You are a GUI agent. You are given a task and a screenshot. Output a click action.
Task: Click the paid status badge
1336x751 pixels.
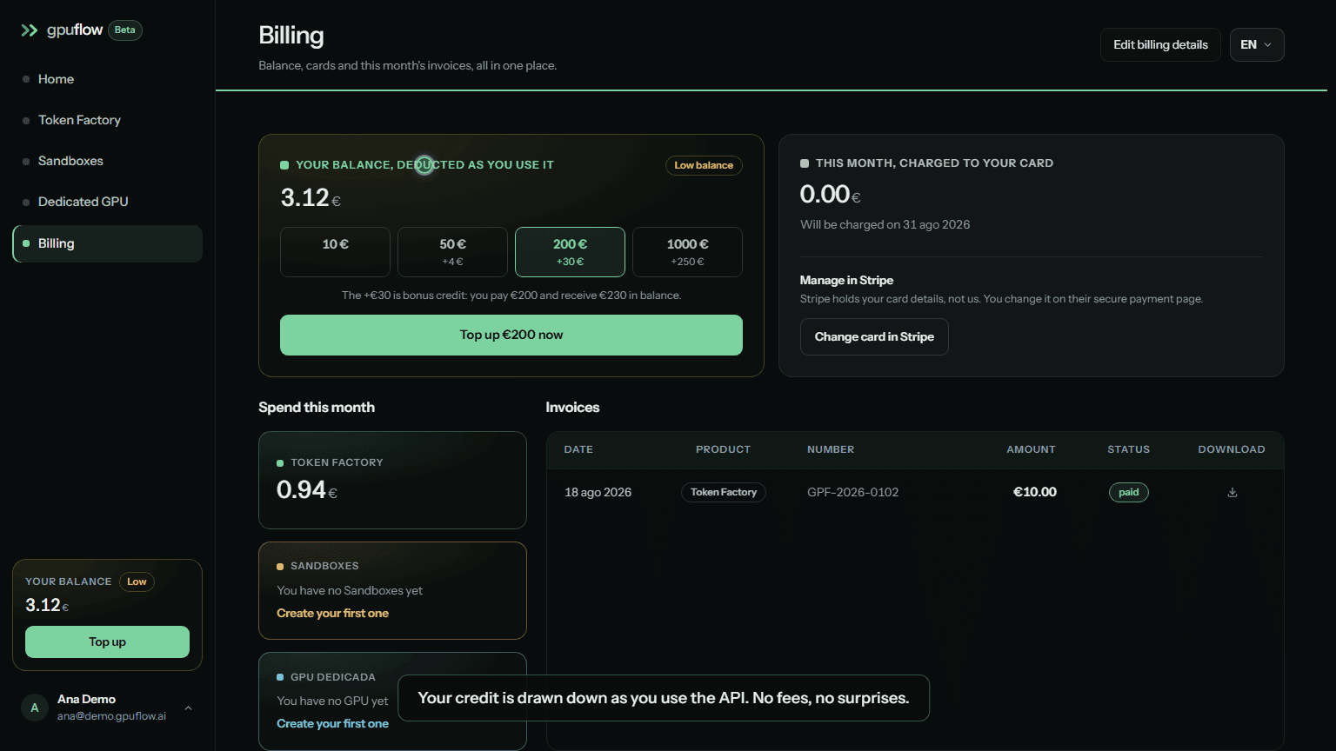1128,492
